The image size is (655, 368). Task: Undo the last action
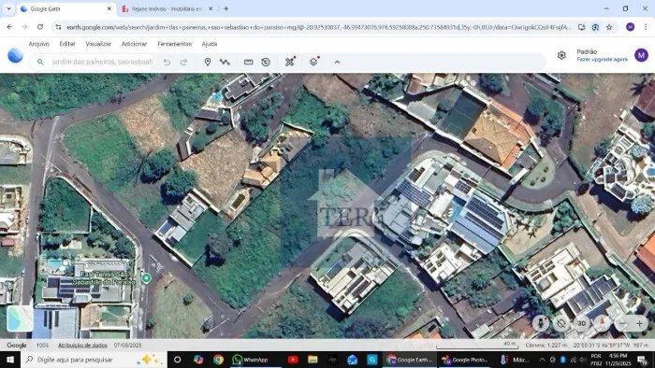click(167, 62)
